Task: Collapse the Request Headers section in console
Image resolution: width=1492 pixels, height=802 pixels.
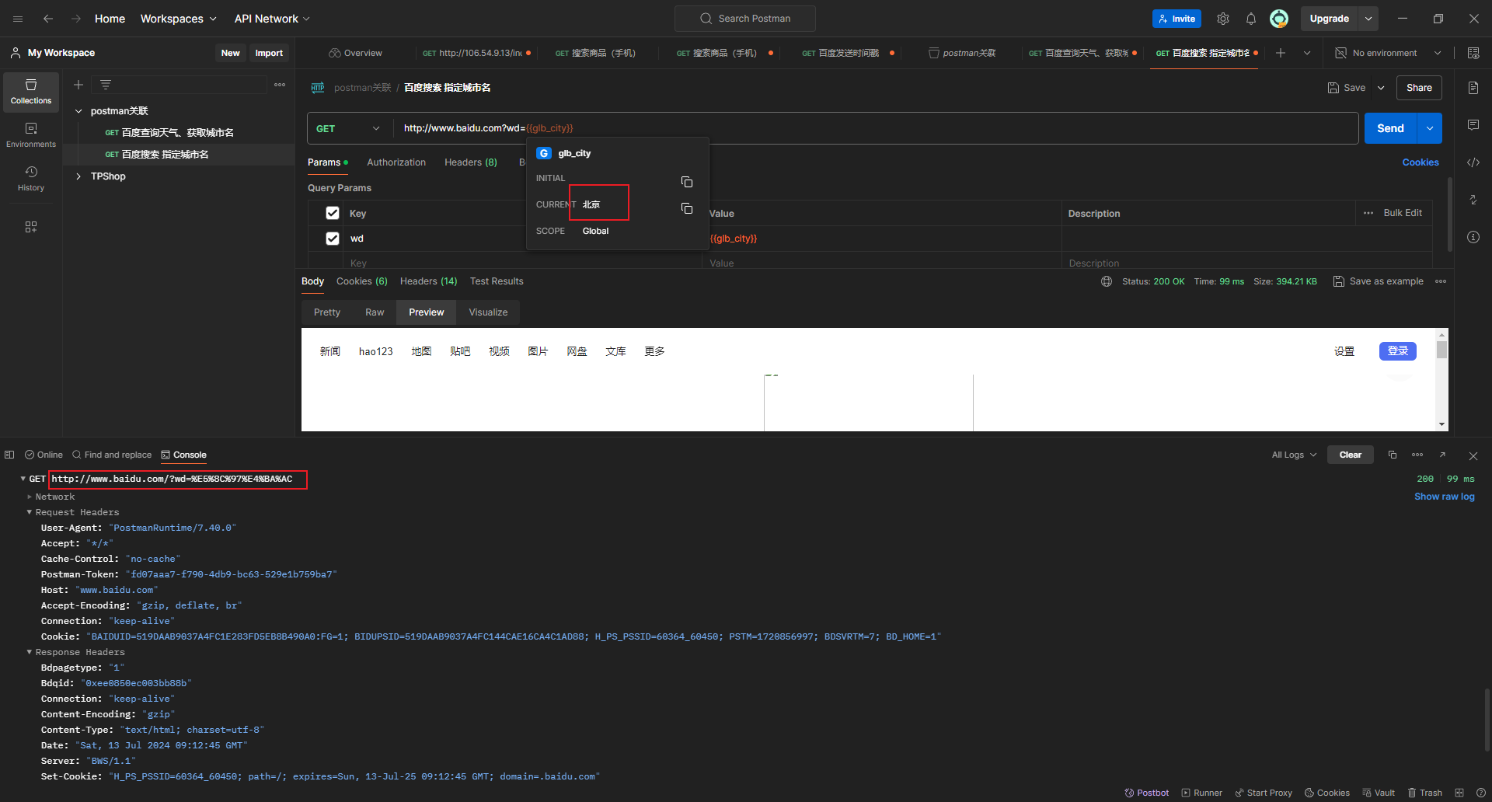Action: pyautogui.click(x=30, y=512)
